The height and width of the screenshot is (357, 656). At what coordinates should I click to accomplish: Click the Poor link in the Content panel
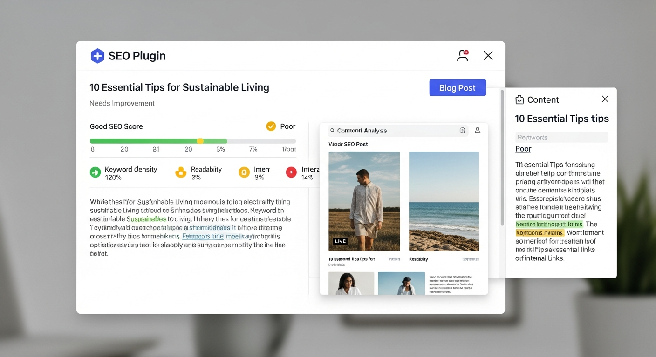pyautogui.click(x=523, y=149)
